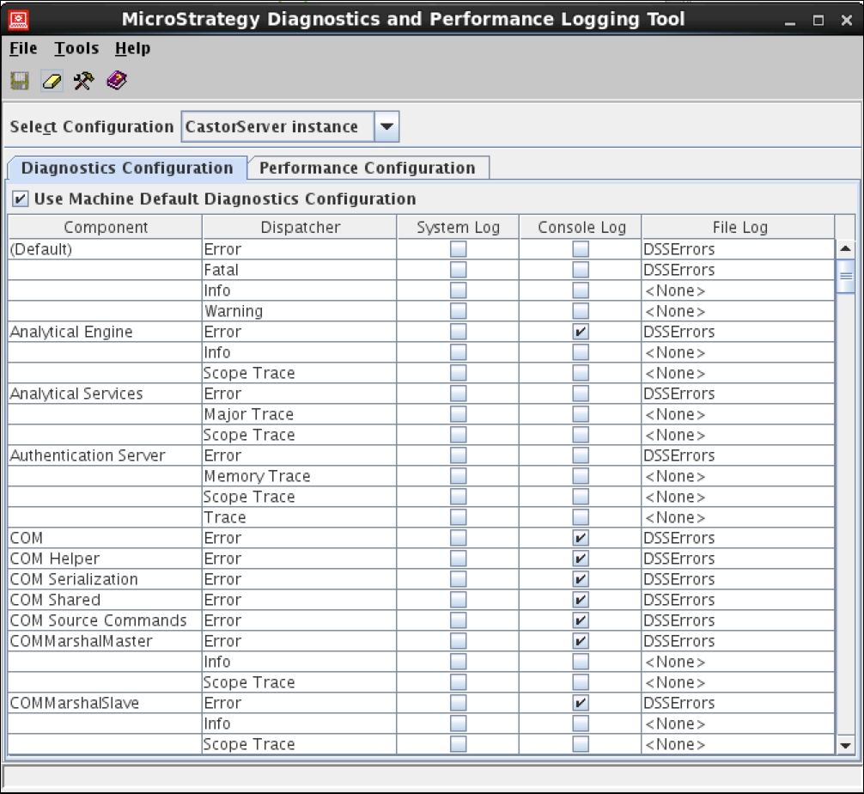The height and width of the screenshot is (794, 864).
Task: Click the Major Trace dispatcher cell
Action: tap(300, 414)
